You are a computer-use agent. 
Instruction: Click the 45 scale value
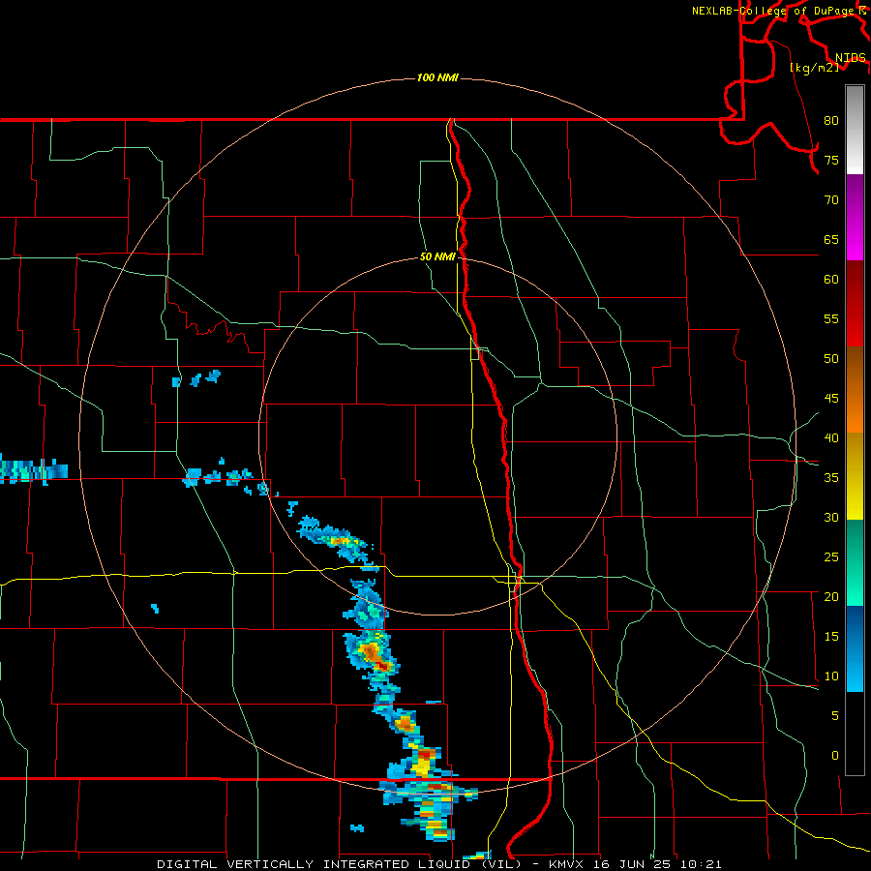831,399
